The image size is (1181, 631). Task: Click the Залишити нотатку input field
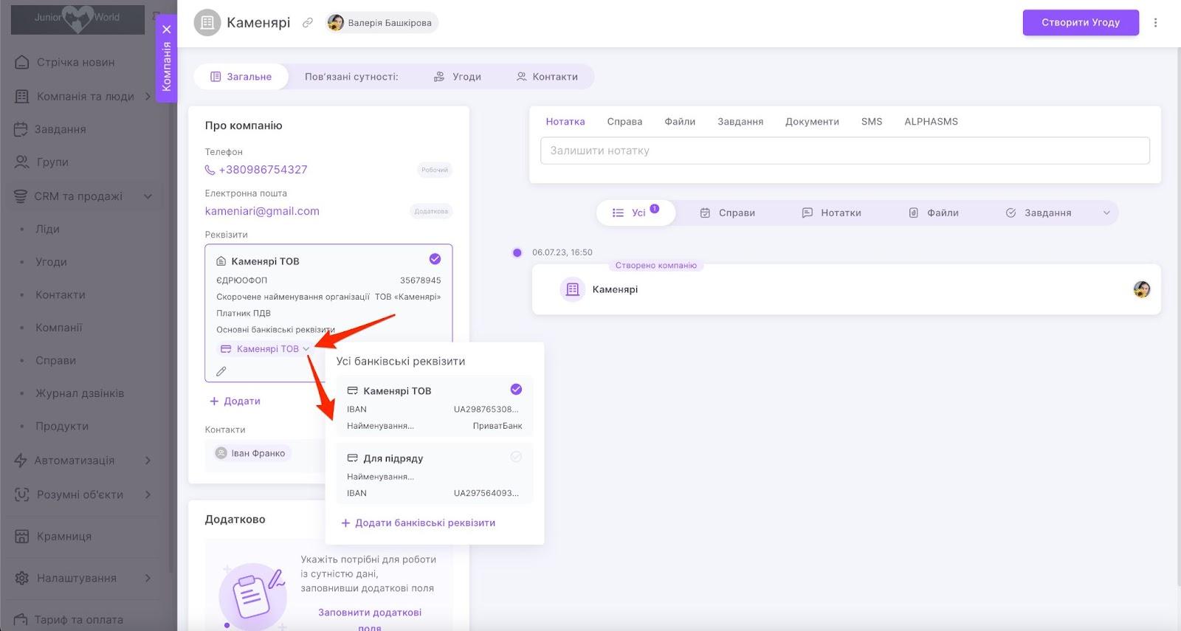(x=844, y=151)
